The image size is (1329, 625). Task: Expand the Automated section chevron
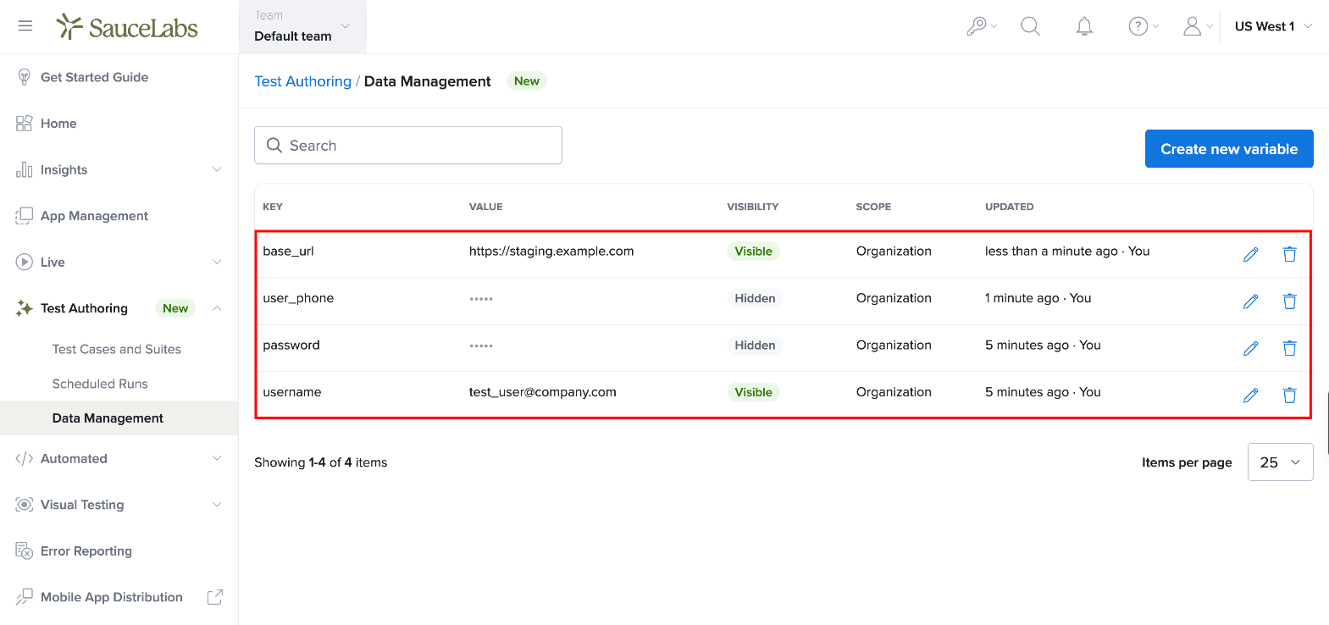pos(217,458)
